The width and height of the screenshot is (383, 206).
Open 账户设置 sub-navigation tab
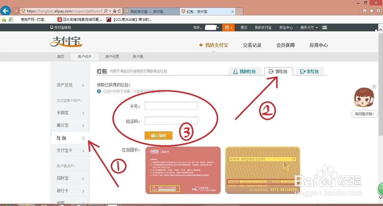[112, 57]
